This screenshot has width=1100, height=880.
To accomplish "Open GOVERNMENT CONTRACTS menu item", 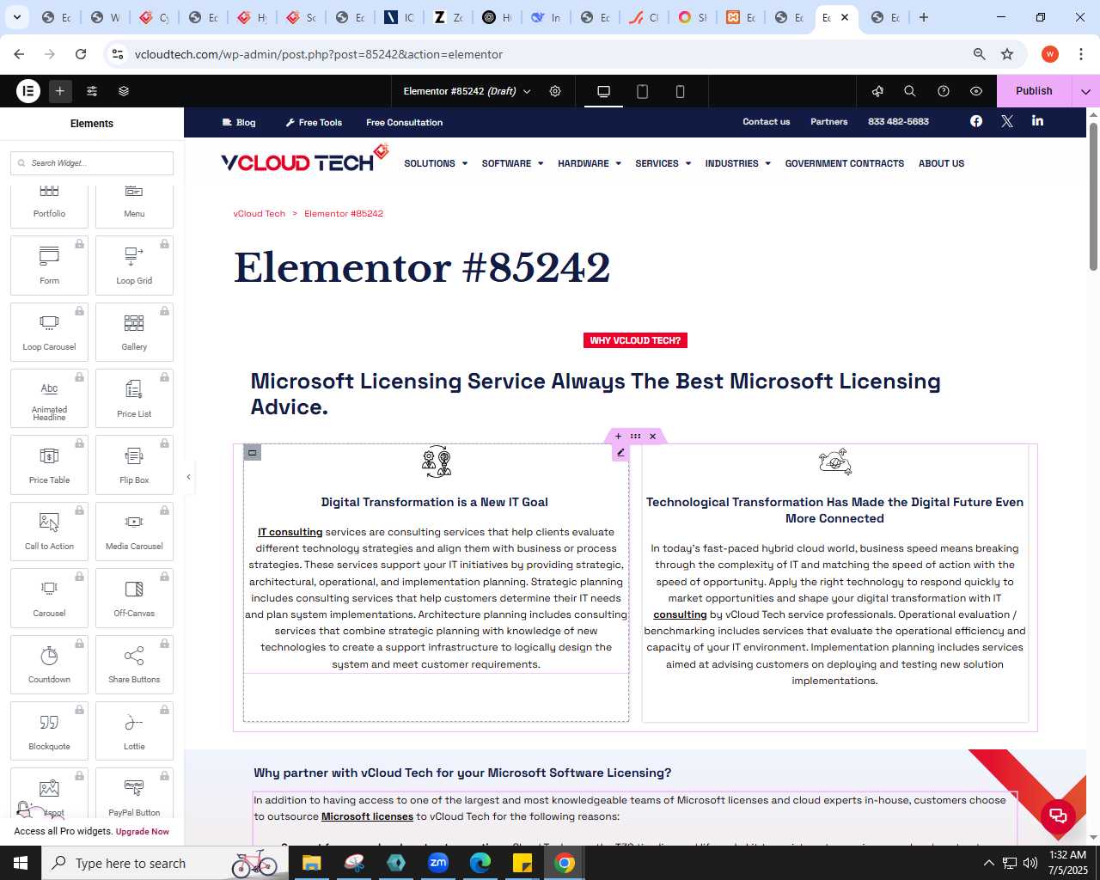I will point(844,163).
